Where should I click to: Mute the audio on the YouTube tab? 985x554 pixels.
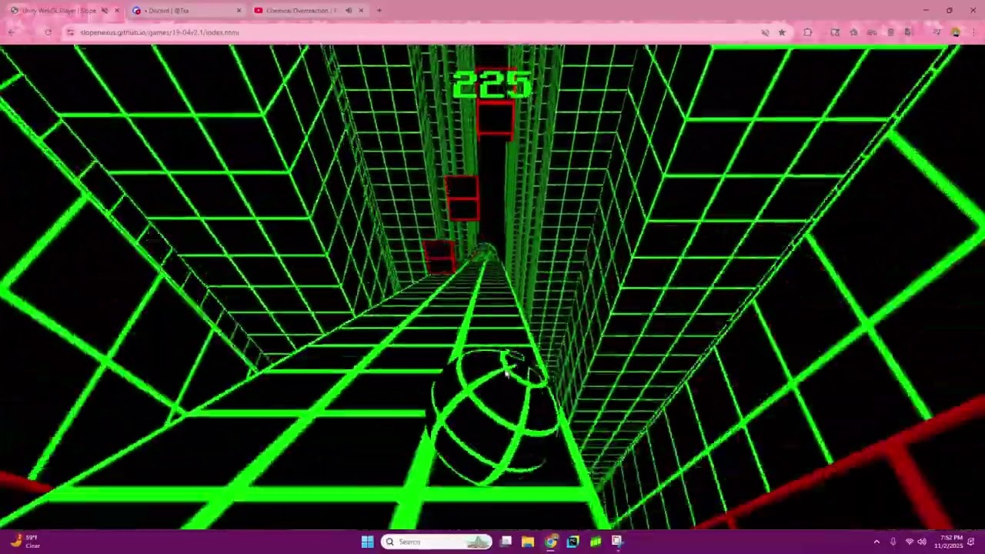pyautogui.click(x=349, y=11)
